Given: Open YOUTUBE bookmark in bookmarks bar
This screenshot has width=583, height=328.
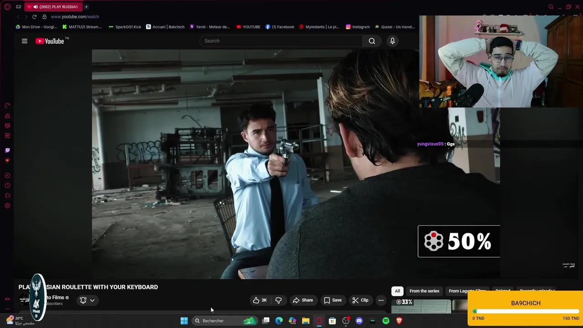Looking at the screenshot, I should tap(248, 27).
